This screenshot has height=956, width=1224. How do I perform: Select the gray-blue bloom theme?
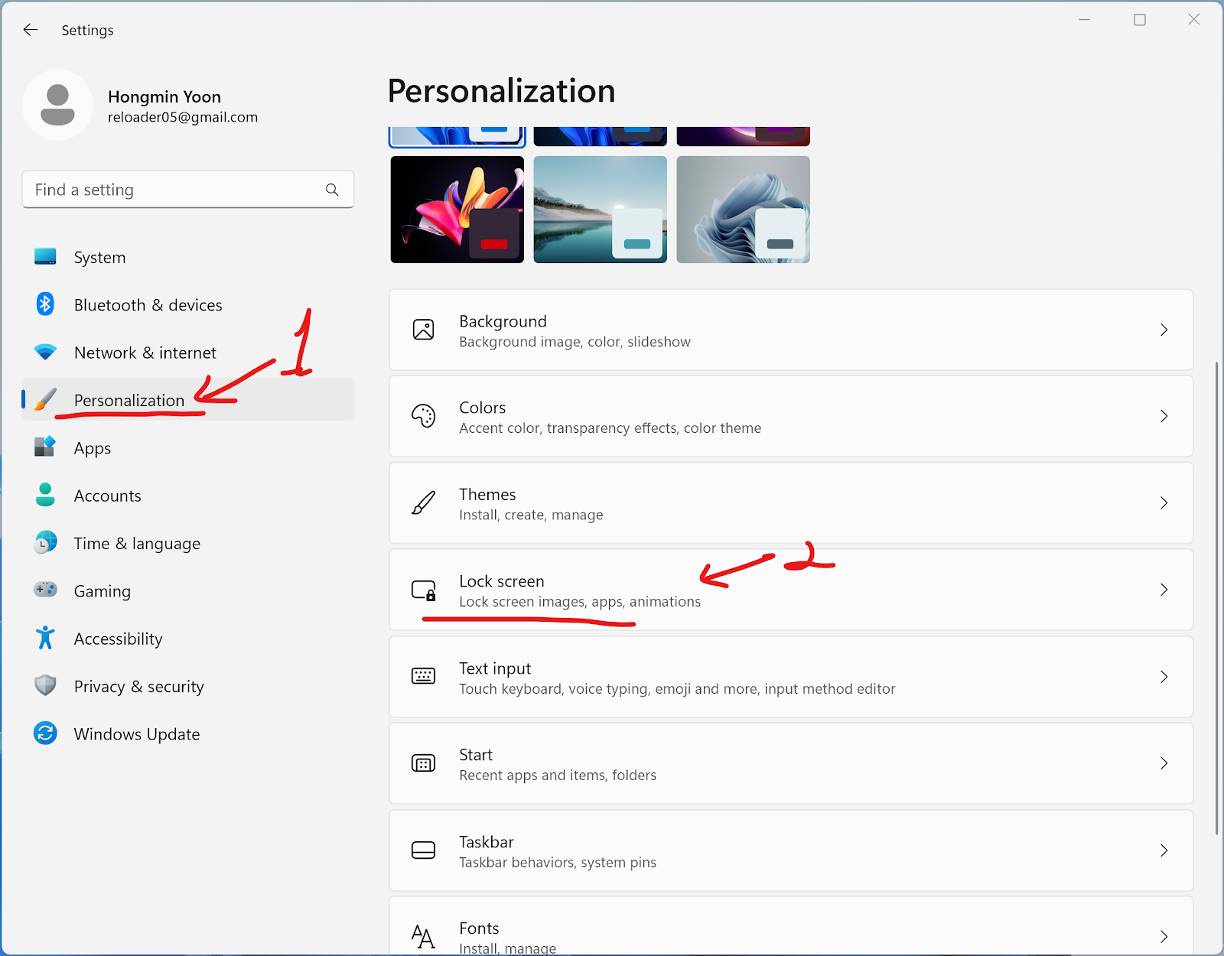[x=744, y=210]
